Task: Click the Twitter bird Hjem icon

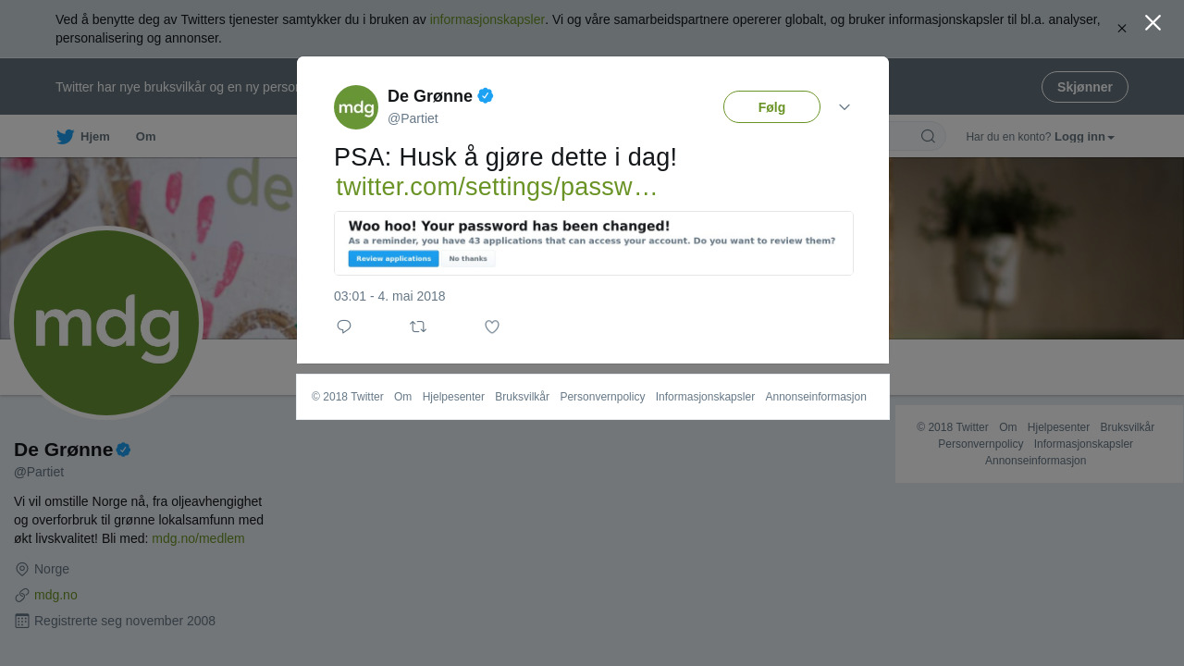Action: 66,137
